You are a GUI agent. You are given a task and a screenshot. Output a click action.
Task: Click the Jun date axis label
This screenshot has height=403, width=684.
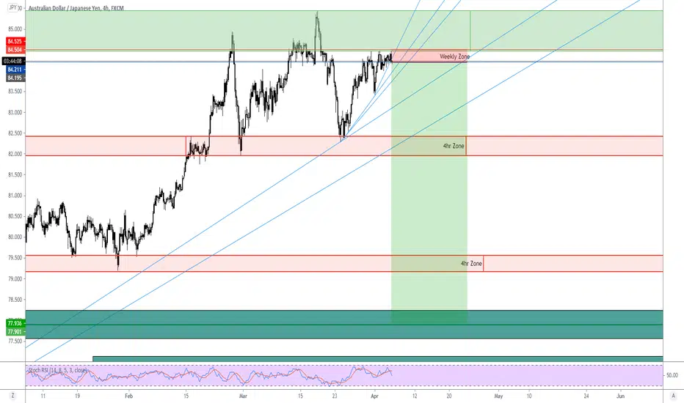[x=620, y=396]
